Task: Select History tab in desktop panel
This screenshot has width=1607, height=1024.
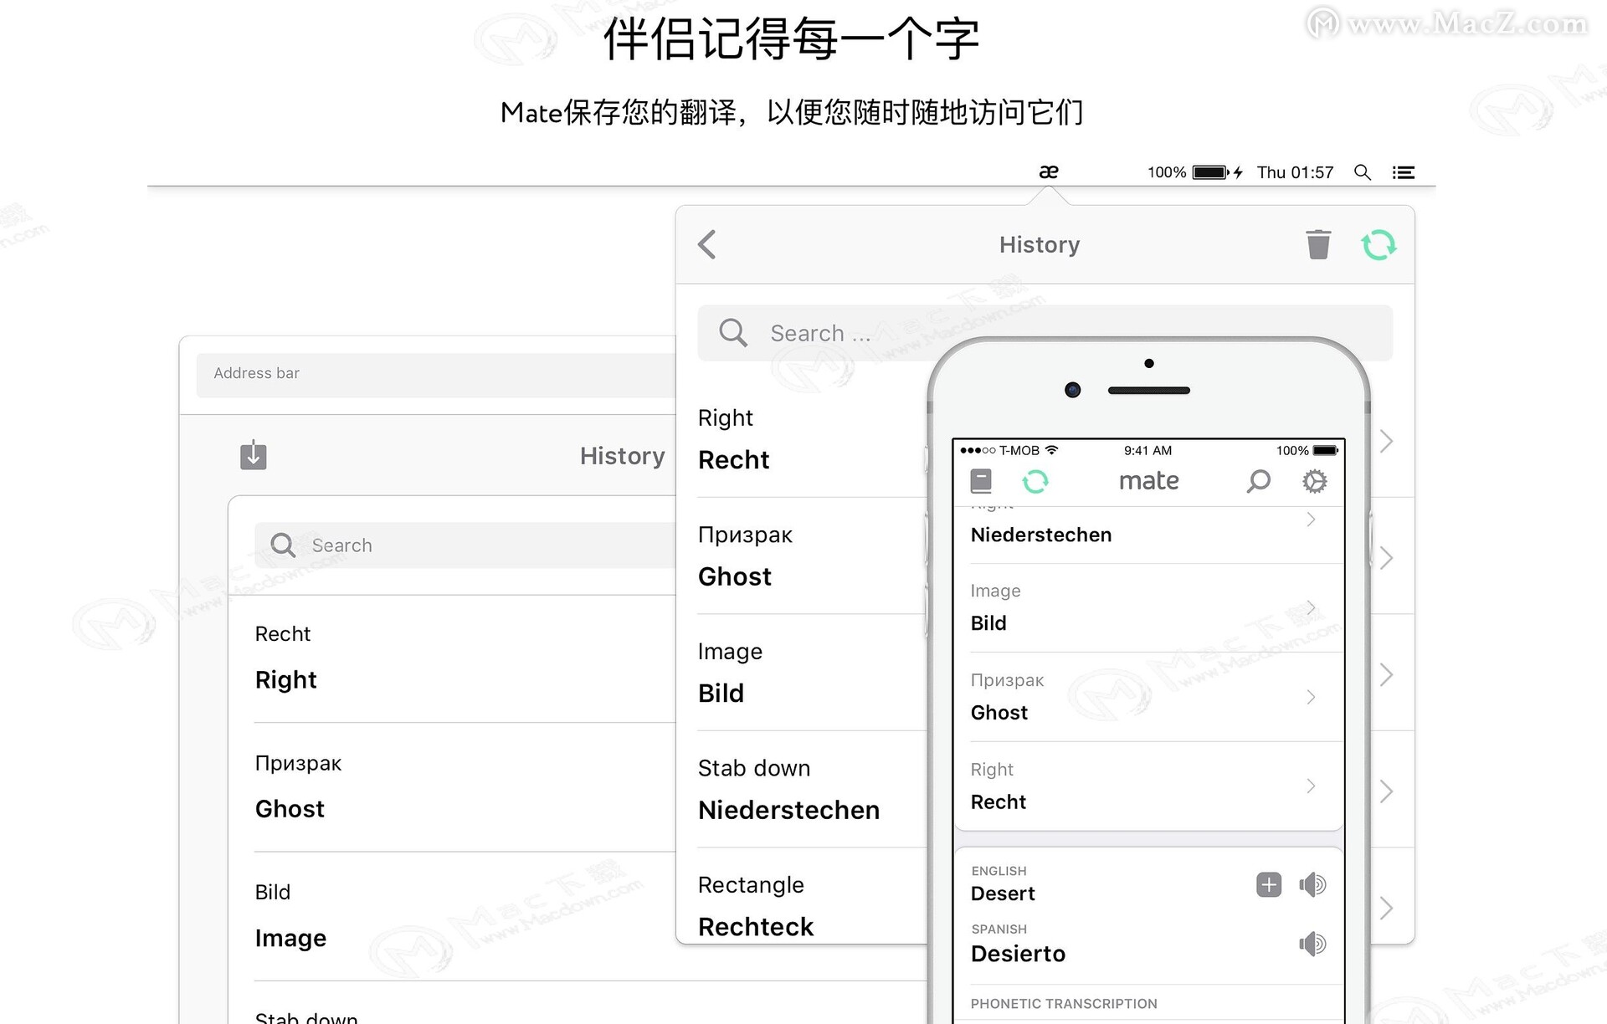Action: pos(623,455)
